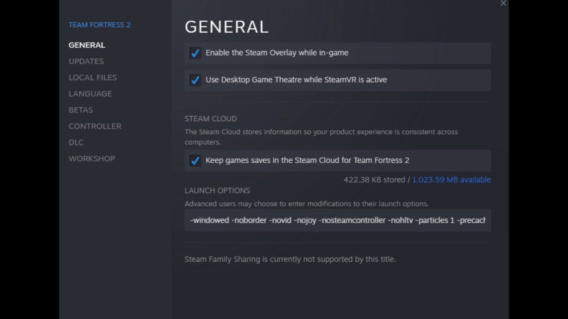Click the STEAM CLOUD section label
The height and width of the screenshot is (319, 568).
click(211, 119)
